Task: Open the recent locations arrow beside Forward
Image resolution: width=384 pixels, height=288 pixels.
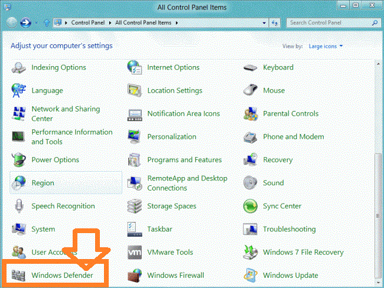Action: point(36,23)
